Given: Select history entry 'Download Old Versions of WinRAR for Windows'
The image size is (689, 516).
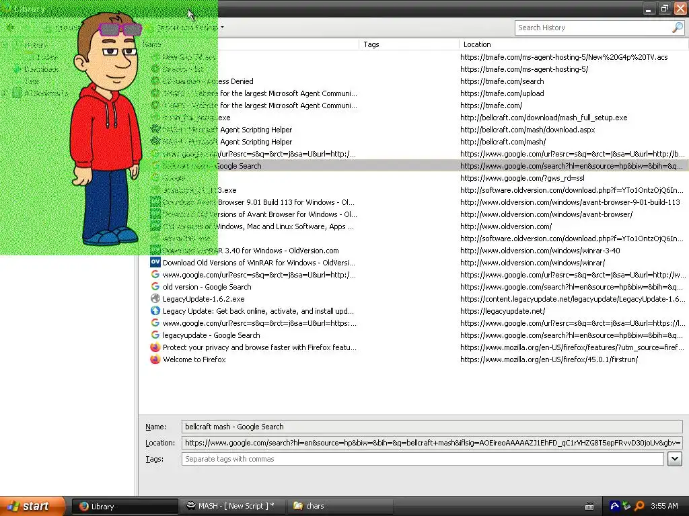Looking at the screenshot, I should tap(259, 263).
